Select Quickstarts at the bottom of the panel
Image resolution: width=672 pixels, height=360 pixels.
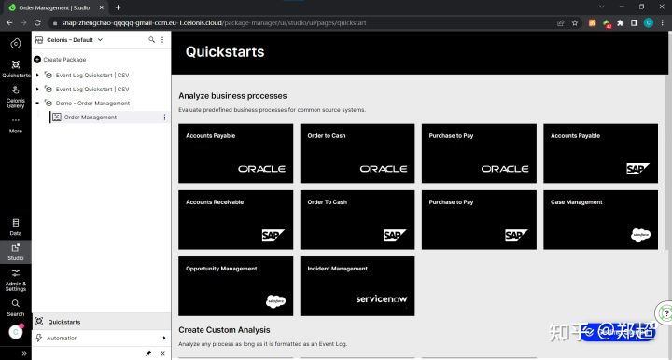pyautogui.click(x=102, y=322)
